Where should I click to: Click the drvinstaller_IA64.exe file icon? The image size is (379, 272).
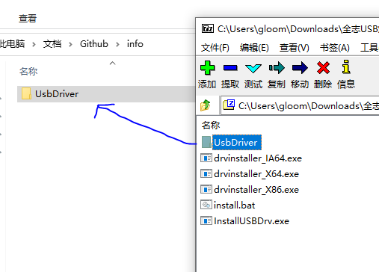(x=206, y=158)
